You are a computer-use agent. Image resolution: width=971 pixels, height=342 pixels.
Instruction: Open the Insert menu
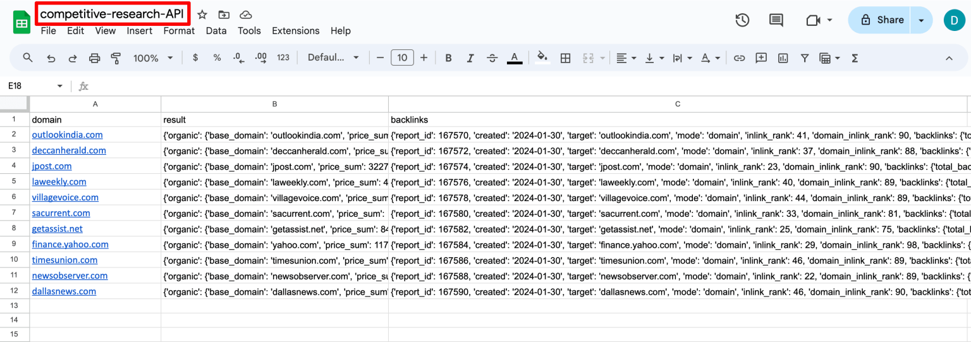pyautogui.click(x=140, y=31)
